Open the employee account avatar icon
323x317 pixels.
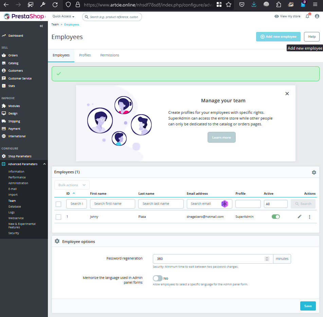[317, 16]
